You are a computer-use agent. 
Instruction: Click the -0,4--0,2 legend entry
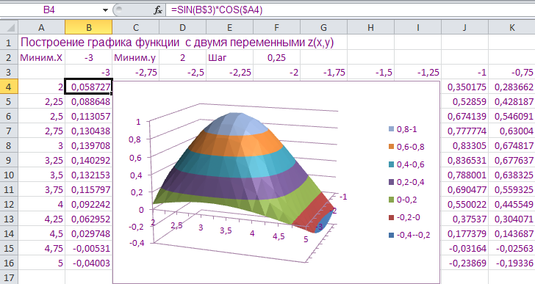[409, 235]
